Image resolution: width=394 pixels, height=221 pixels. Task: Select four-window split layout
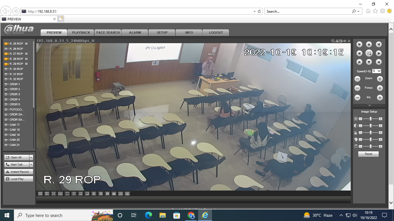click(x=74, y=194)
